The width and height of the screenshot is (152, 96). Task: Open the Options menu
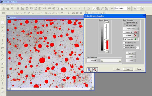click(x=22, y=5)
